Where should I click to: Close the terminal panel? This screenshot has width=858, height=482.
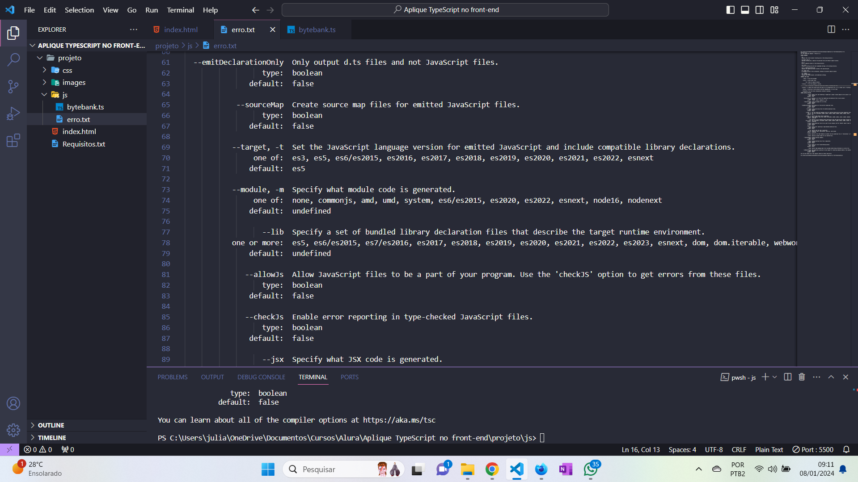tap(845, 377)
